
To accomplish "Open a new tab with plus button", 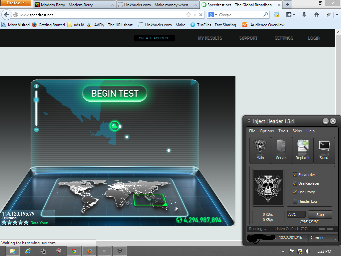I will point(287,5).
